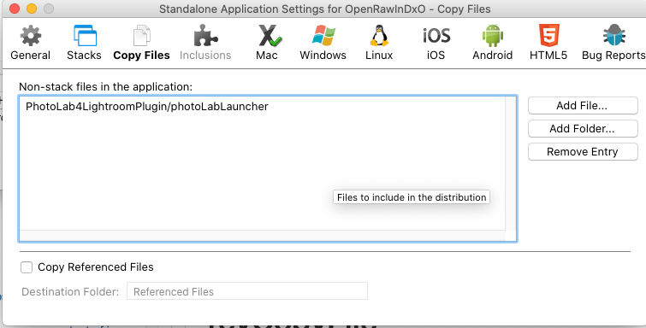The image size is (646, 328).
Task: Open the Stacks pane icon
Action: pyautogui.click(x=85, y=35)
